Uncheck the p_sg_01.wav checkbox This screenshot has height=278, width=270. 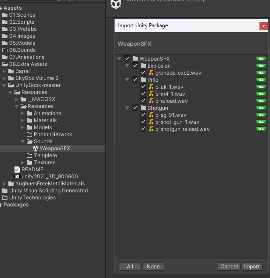(x=143, y=115)
